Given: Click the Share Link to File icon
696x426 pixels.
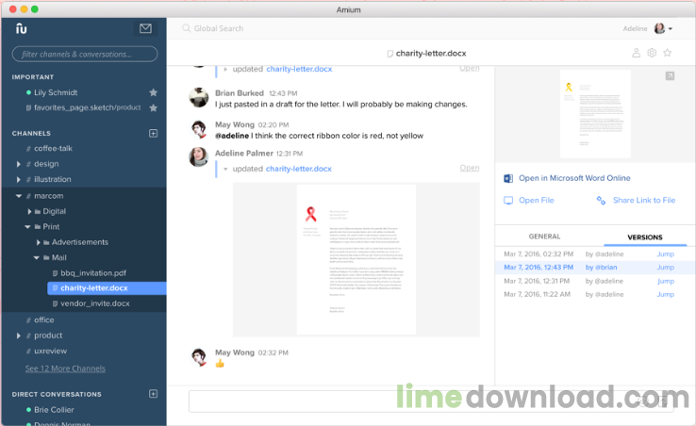Looking at the screenshot, I should [x=602, y=200].
